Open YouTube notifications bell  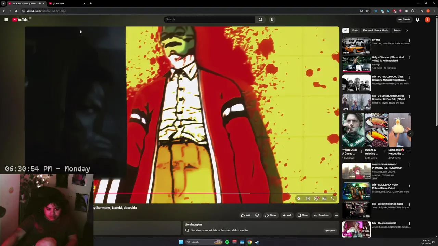pos(417,19)
